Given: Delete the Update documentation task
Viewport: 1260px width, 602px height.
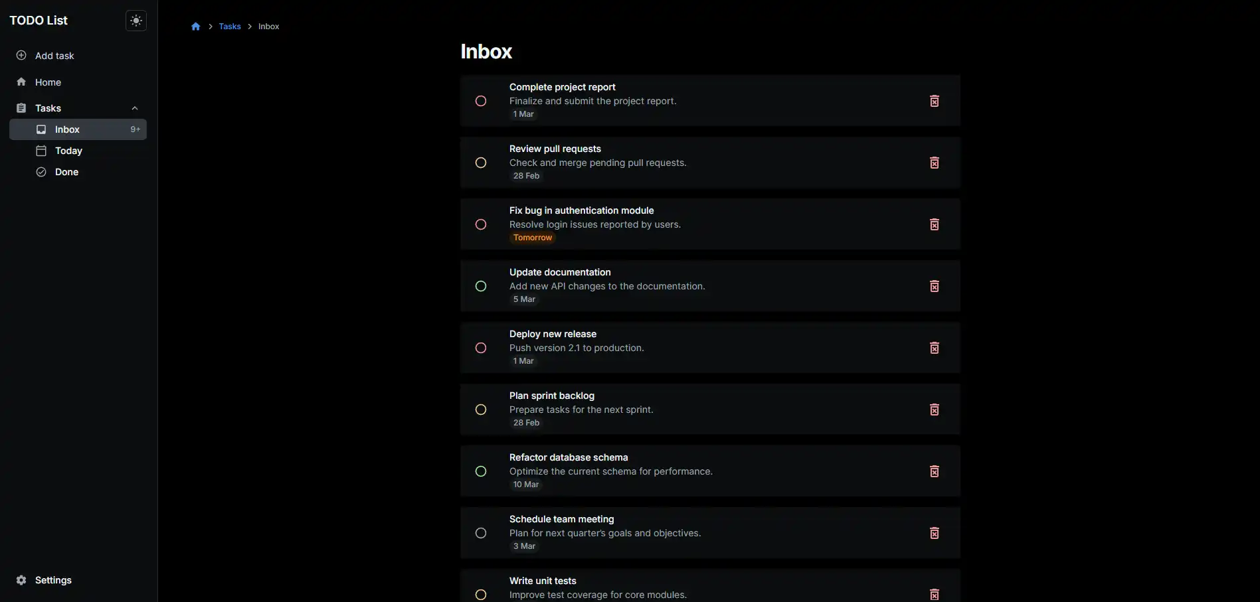Looking at the screenshot, I should tap(934, 286).
